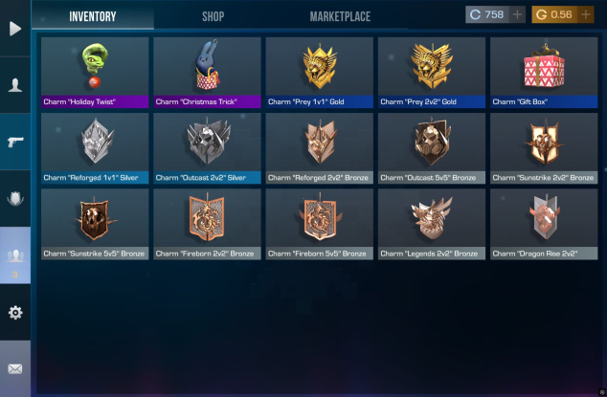Select Charm "Holiday Twist" item
This screenshot has width=607, height=397.
coord(95,73)
